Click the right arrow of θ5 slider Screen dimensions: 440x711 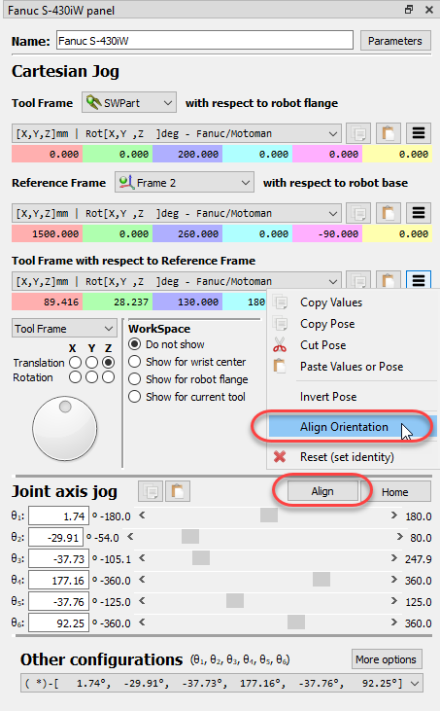tap(393, 601)
